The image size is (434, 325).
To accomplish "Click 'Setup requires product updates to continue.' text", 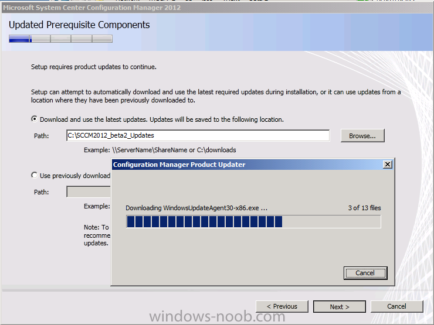I will 94,67.
